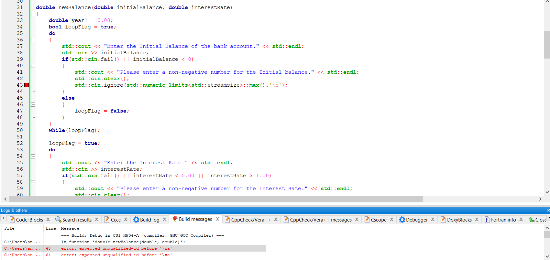
Task: Select the 'In function double newBalance' message row
Action: tap(134, 242)
